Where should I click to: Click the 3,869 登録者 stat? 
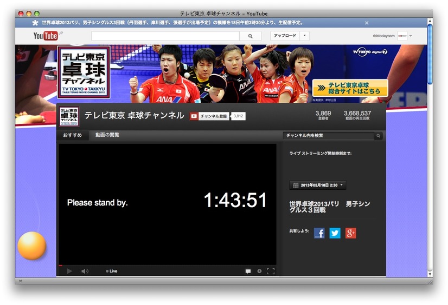click(323, 115)
